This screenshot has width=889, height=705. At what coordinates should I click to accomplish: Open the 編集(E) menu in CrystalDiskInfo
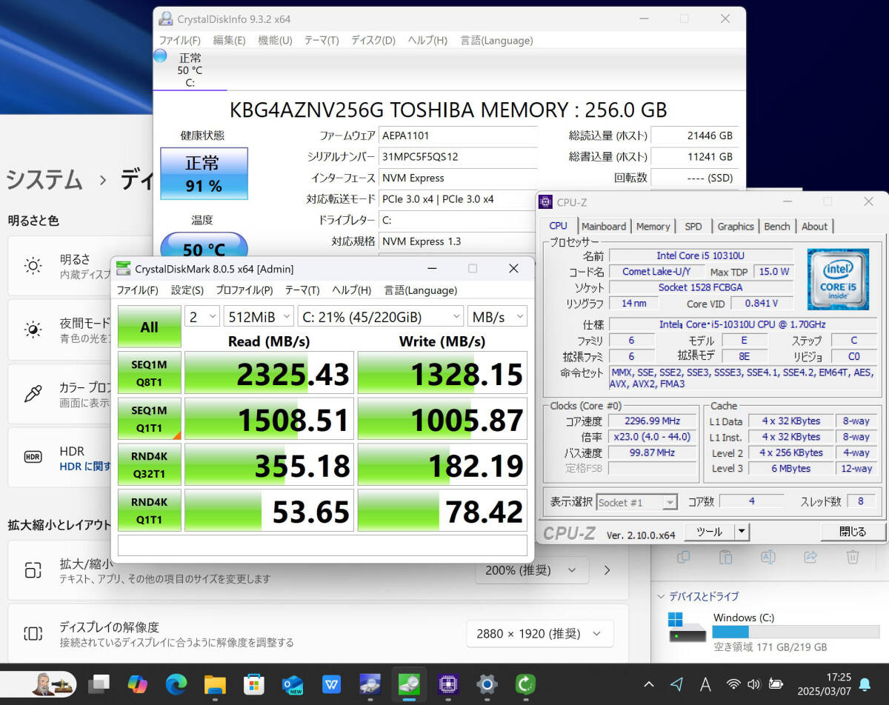click(x=230, y=40)
